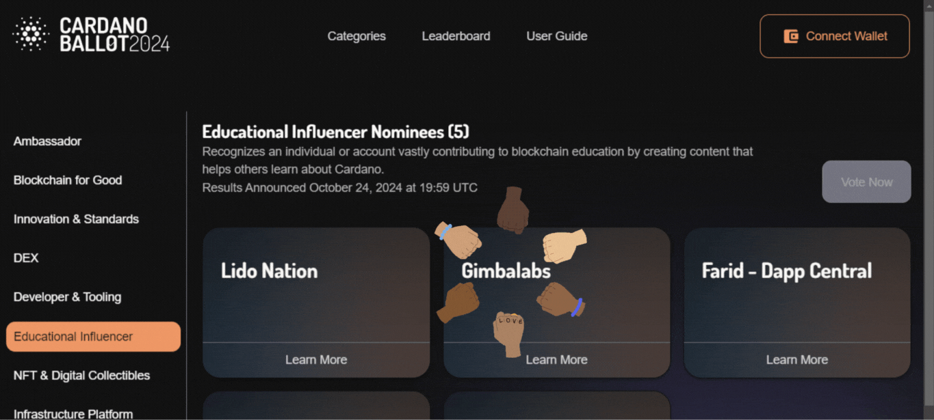Open Learn More for Farid - Dapp Central
Screen dimensions: 934x420
point(797,360)
